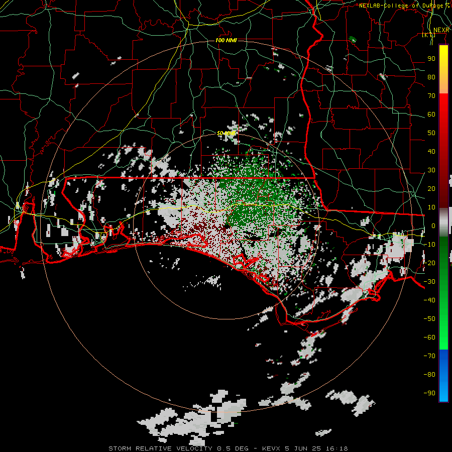Click the 0 value on the velocity scale
Screen dimensions: 452x452
click(x=433, y=225)
